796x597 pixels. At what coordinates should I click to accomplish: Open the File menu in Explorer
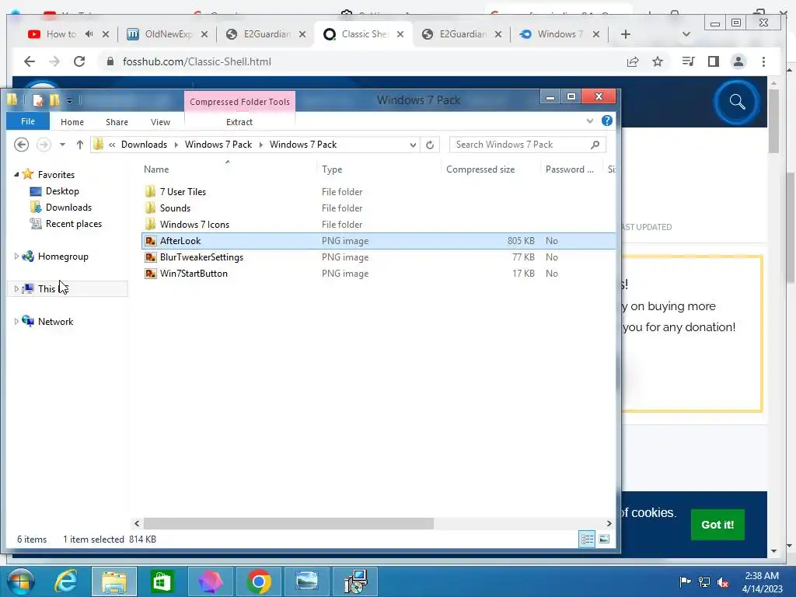28,121
